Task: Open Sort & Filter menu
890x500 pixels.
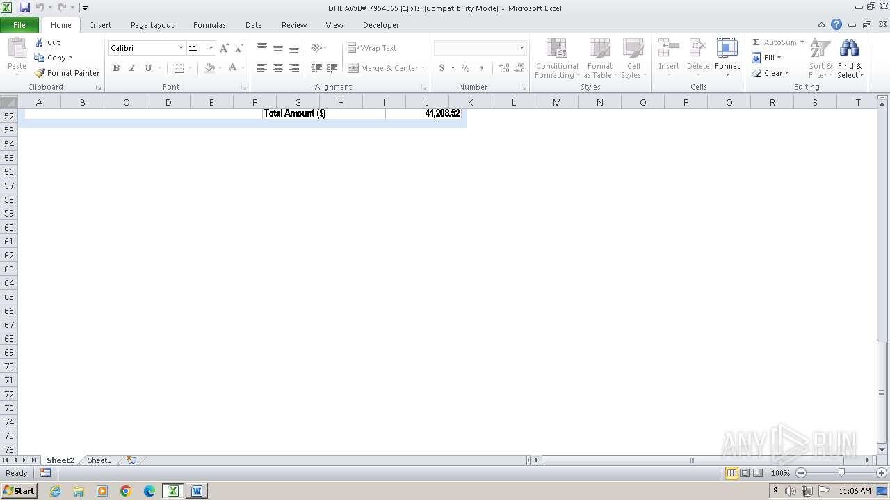Action: pyautogui.click(x=820, y=58)
